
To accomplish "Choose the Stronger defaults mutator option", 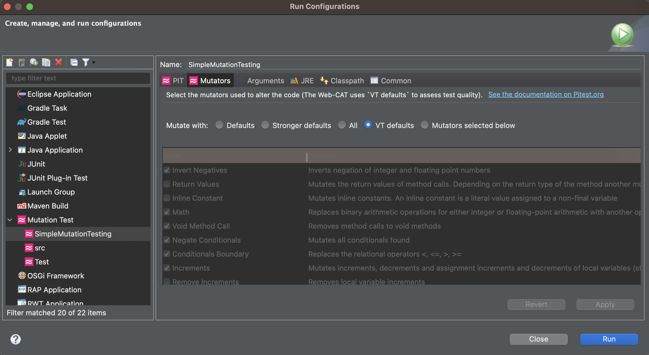I will point(265,125).
